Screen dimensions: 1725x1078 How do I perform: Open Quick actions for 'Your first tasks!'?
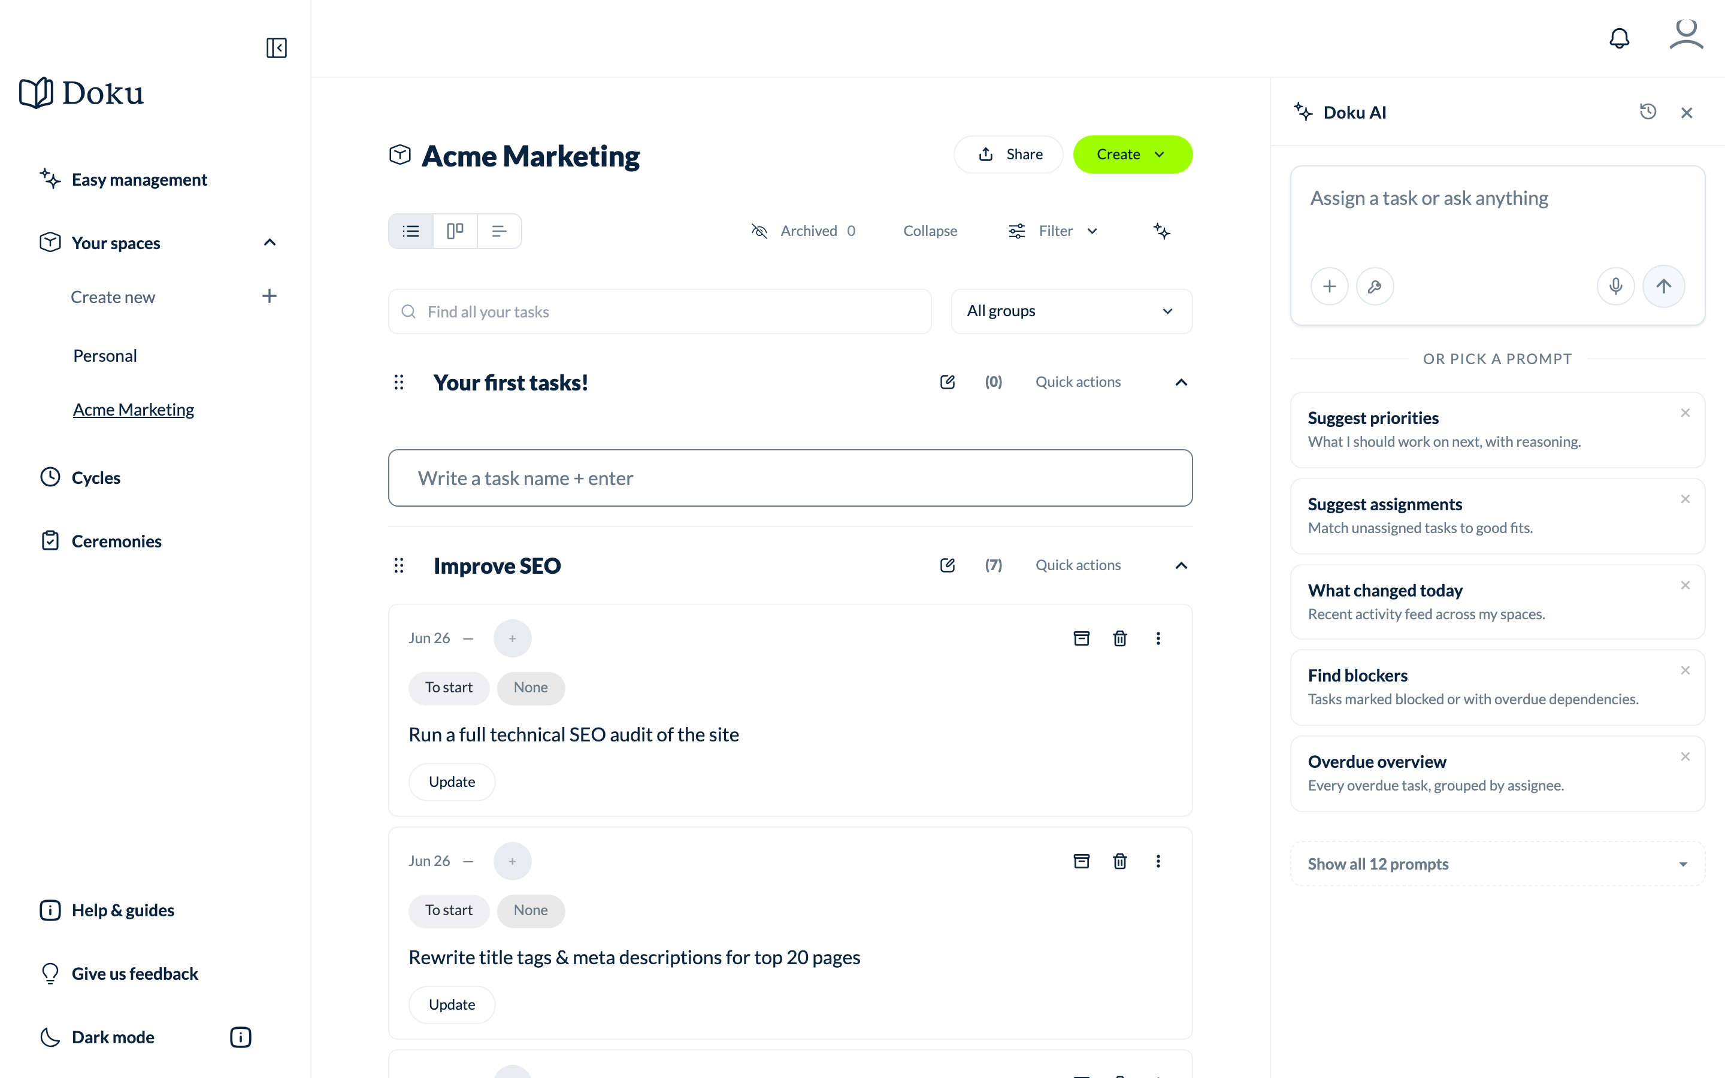tap(1078, 382)
